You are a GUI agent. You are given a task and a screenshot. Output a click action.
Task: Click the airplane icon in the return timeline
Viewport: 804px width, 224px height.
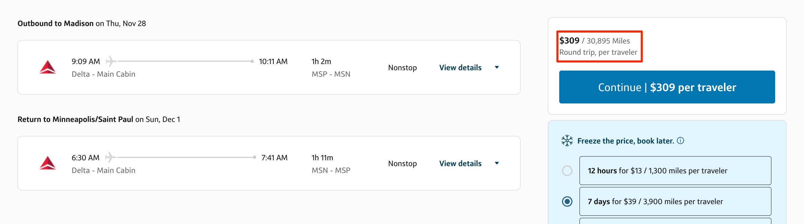[110, 157]
